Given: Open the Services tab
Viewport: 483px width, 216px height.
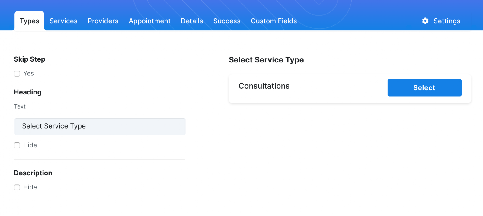Looking at the screenshot, I should (x=63, y=21).
